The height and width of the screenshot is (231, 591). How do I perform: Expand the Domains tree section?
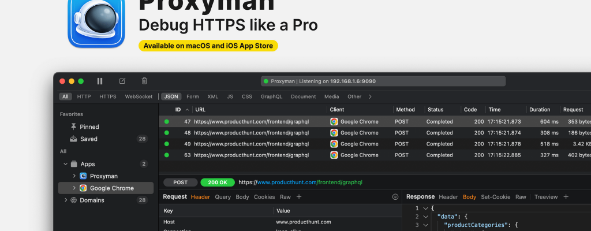[x=64, y=200]
